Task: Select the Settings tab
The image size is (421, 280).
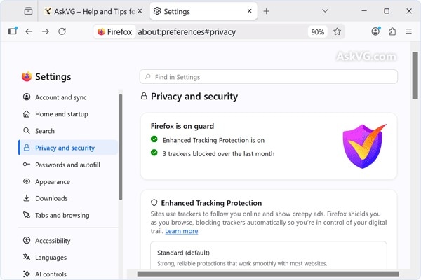Action: pyautogui.click(x=203, y=11)
